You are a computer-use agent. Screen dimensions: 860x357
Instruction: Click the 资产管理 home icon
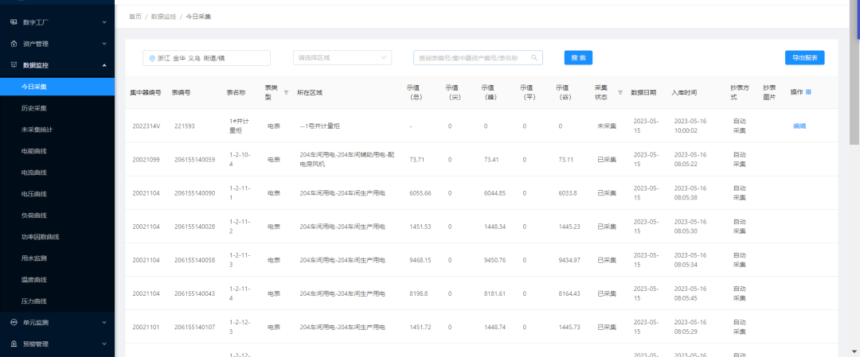point(14,44)
